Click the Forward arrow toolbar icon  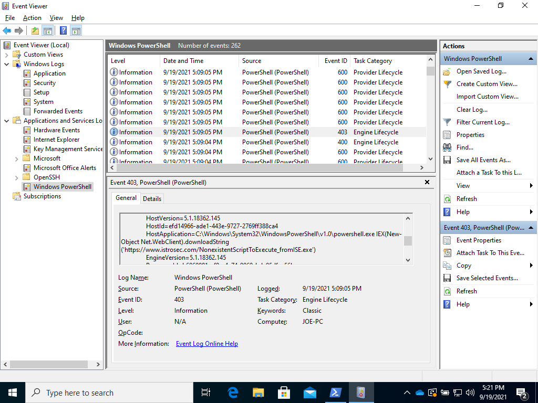(19, 31)
